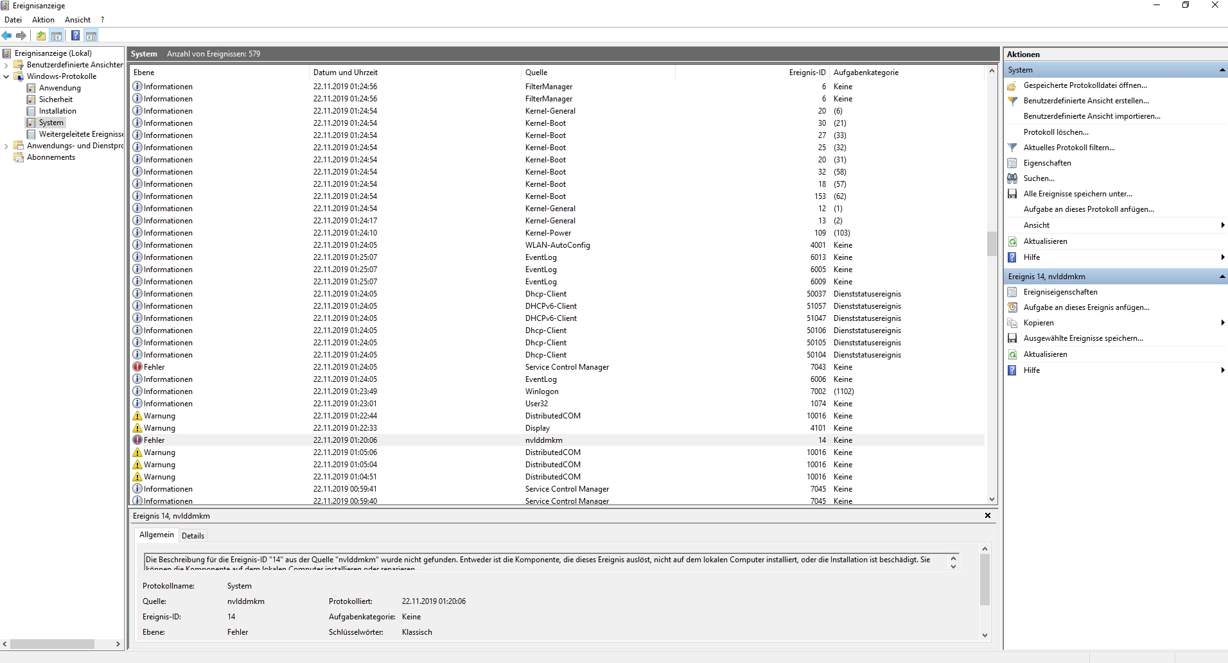
Task: Open the Ansicht submenu arrow in Aktionen
Action: coord(1222,225)
